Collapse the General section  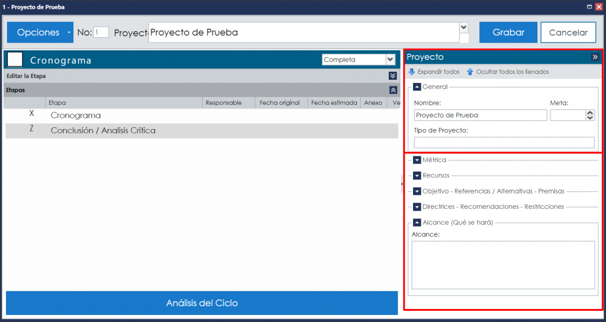pos(417,87)
